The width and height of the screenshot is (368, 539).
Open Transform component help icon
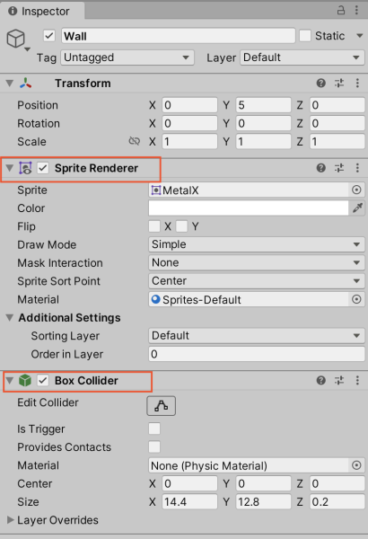click(321, 83)
